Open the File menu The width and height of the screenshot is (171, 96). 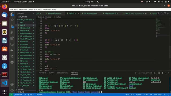(11, 10)
